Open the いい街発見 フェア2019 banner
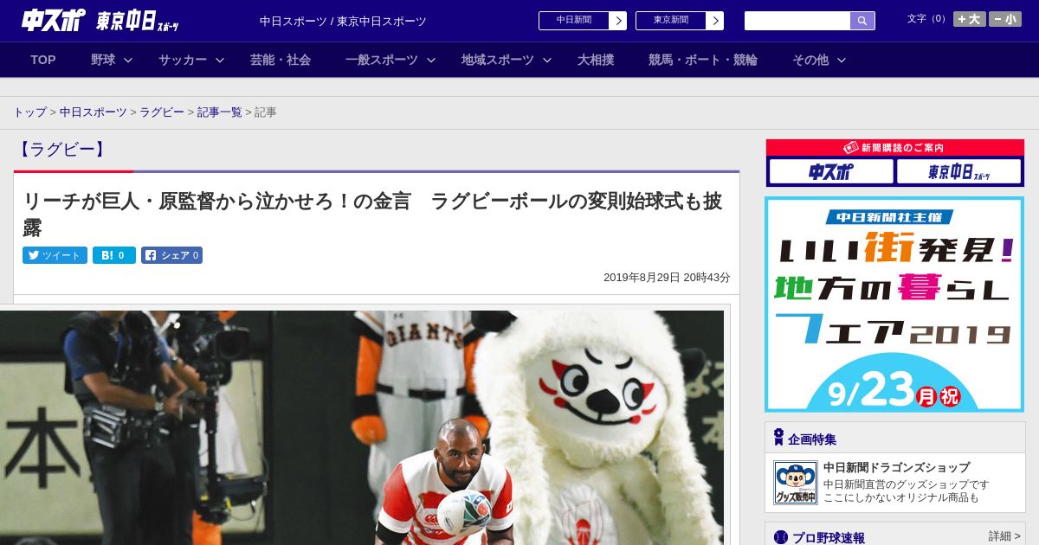The height and width of the screenshot is (545, 1039). pyautogui.click(x=894, y=305)
